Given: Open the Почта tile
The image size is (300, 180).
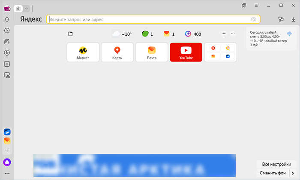Looking at the screenshot, I should [152, 52].
